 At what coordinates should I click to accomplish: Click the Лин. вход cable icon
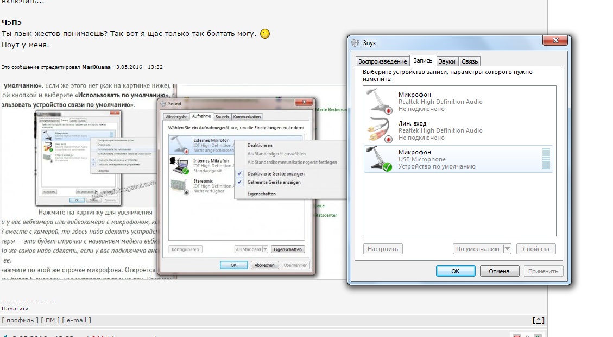[380, 130]
